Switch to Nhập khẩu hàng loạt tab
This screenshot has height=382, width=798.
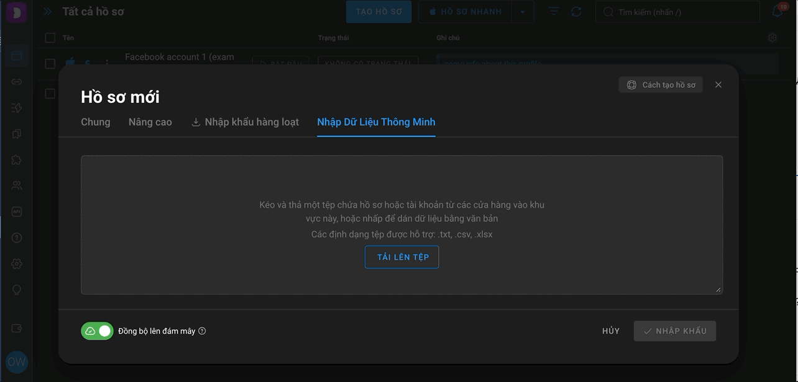tap(245, 122)
